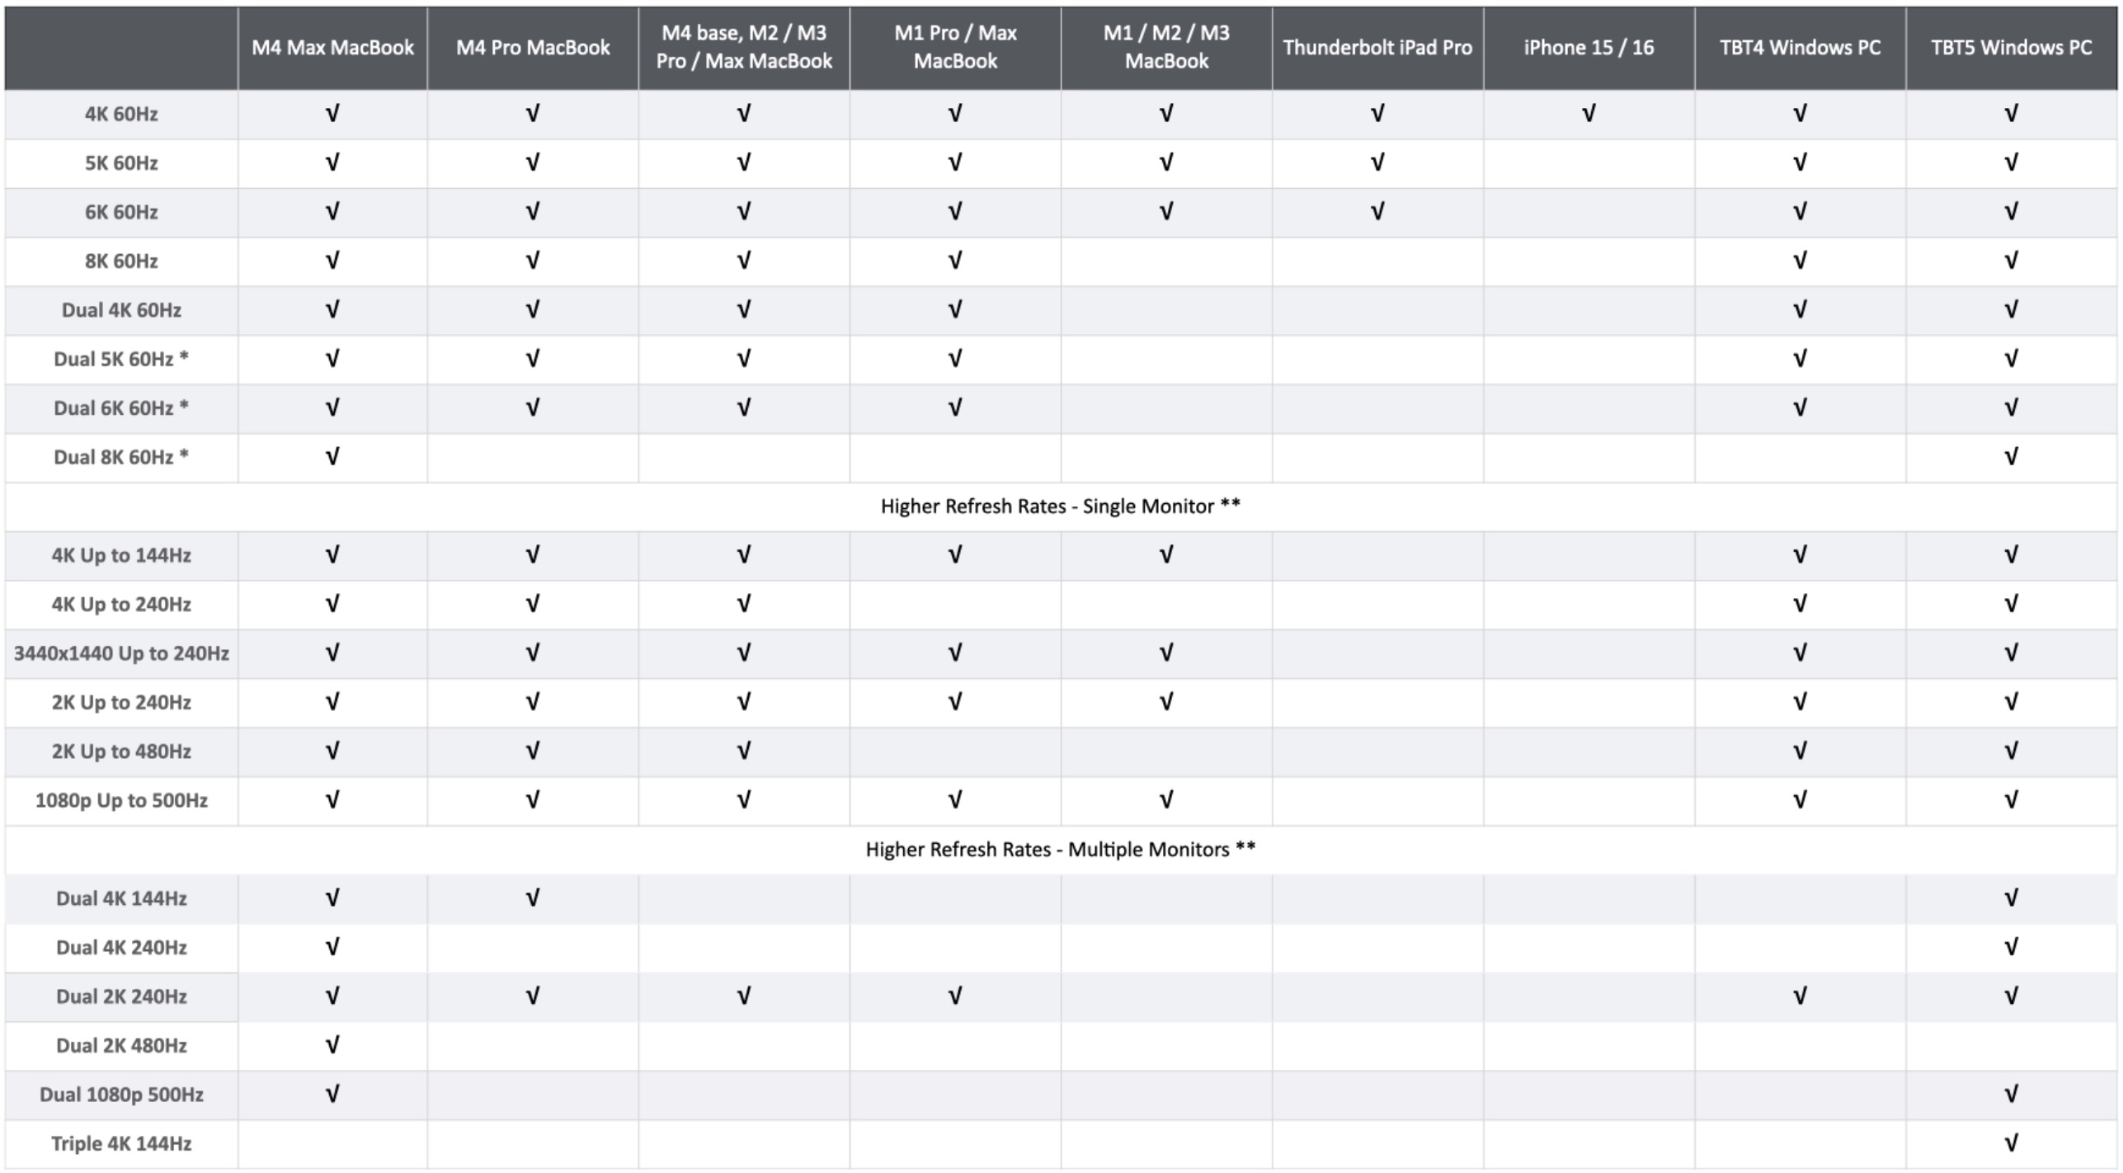Screen dimensions: 2123x1173
Task: Click the Dual 1080p 500Hz row label
Action: 121,1095
